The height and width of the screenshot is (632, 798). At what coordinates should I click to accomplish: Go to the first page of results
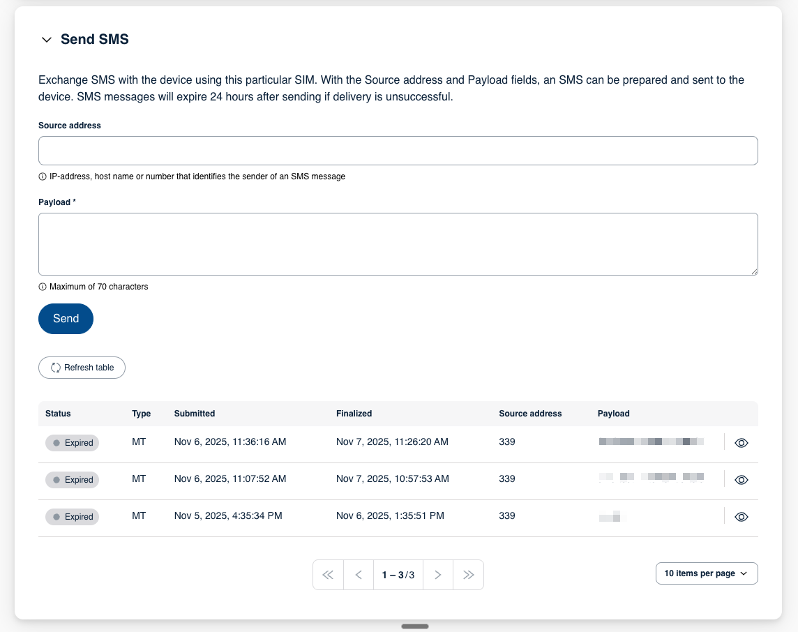tap(328, 575)
